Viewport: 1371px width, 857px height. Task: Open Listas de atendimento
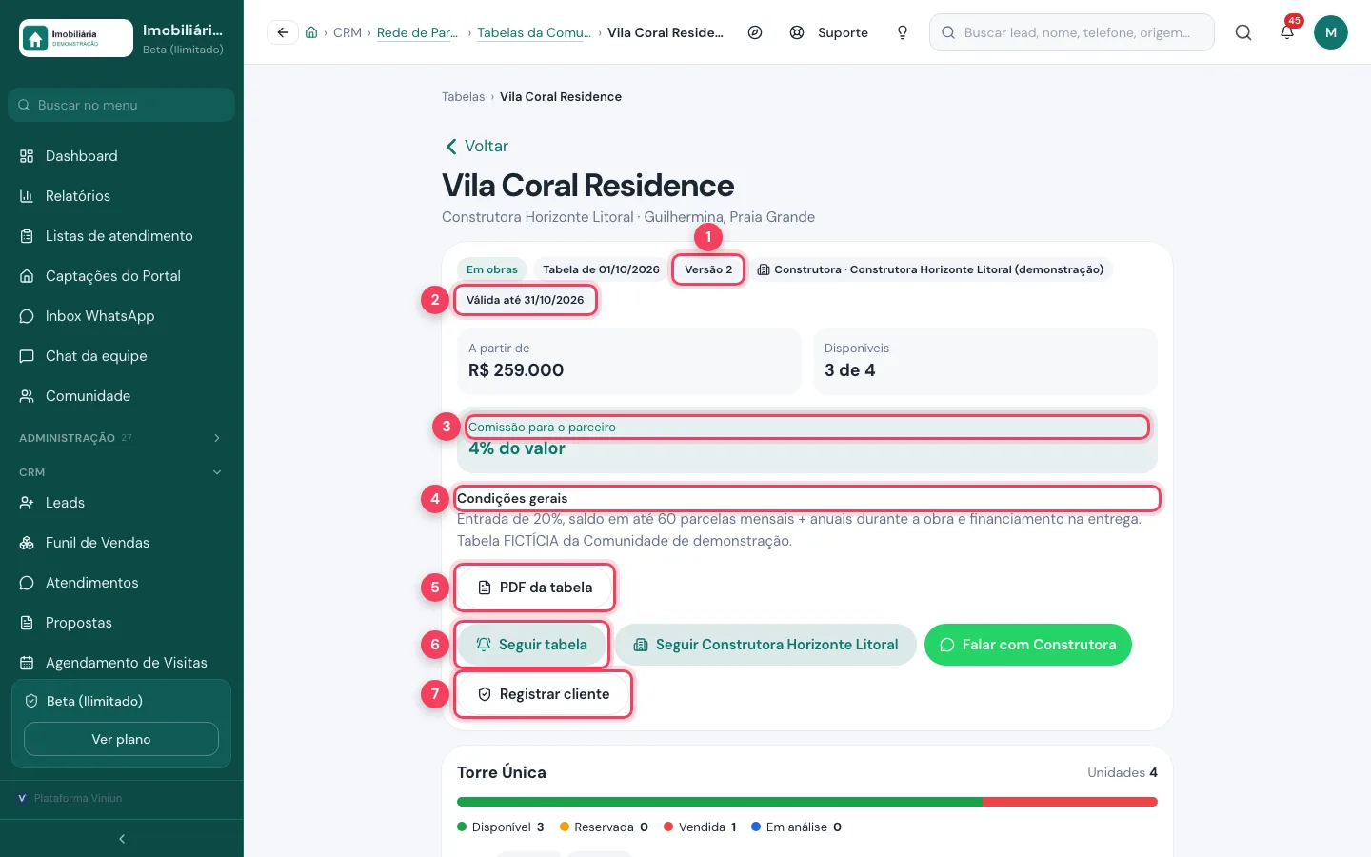tap(122, 236)
